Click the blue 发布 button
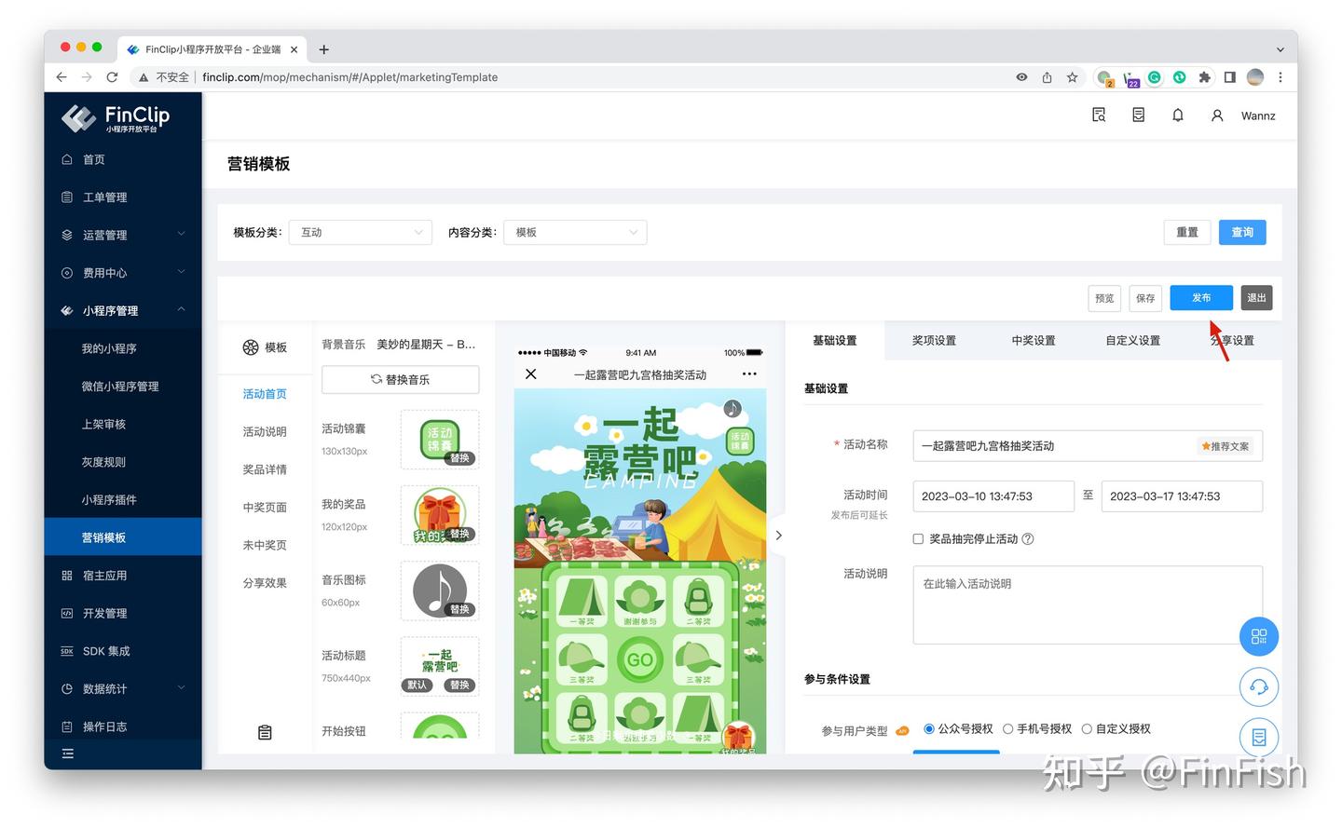 [x=1201, y=298]
